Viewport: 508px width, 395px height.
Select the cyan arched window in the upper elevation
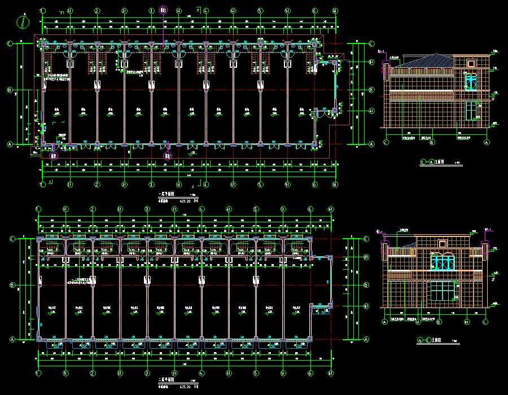tap(471, 82)
